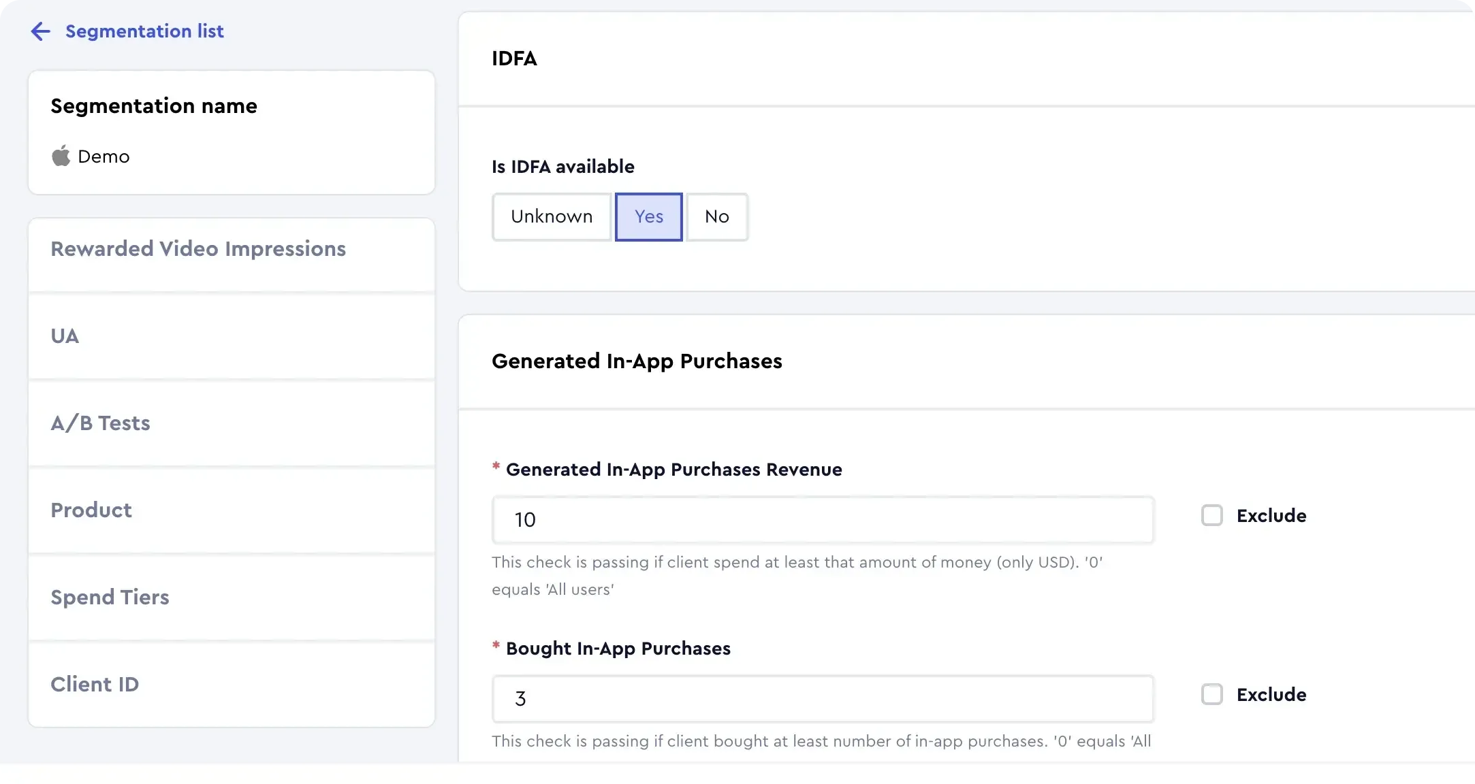1475x784 pixels.
Task: Open Rewarded Video Impressions section
Action: tap(198, 249)
